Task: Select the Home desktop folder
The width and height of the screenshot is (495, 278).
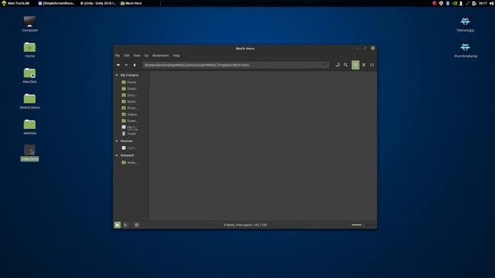Action: pyautogui.click(x=29, y=49)
